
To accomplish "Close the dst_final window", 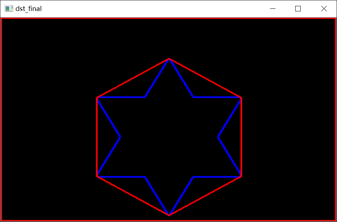I will [x=324, y=8].
